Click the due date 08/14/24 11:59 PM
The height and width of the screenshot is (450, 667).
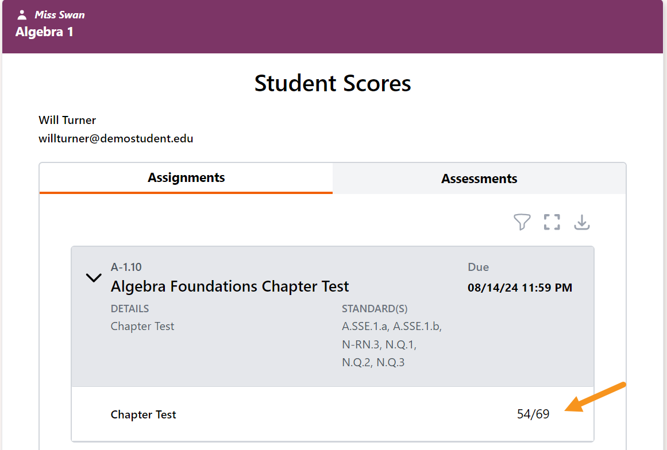pos(519,288)
